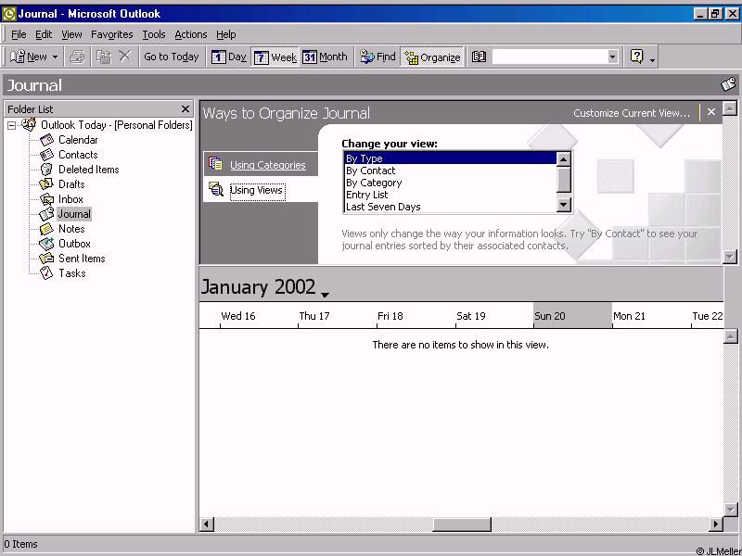Close the Folder List pane

pos(185,109)
